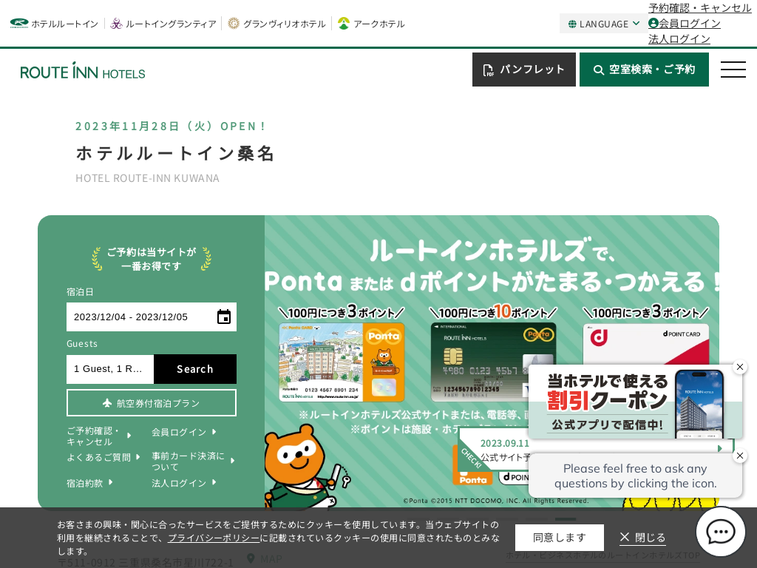Click the member login person icon

[x=654, y=23]
